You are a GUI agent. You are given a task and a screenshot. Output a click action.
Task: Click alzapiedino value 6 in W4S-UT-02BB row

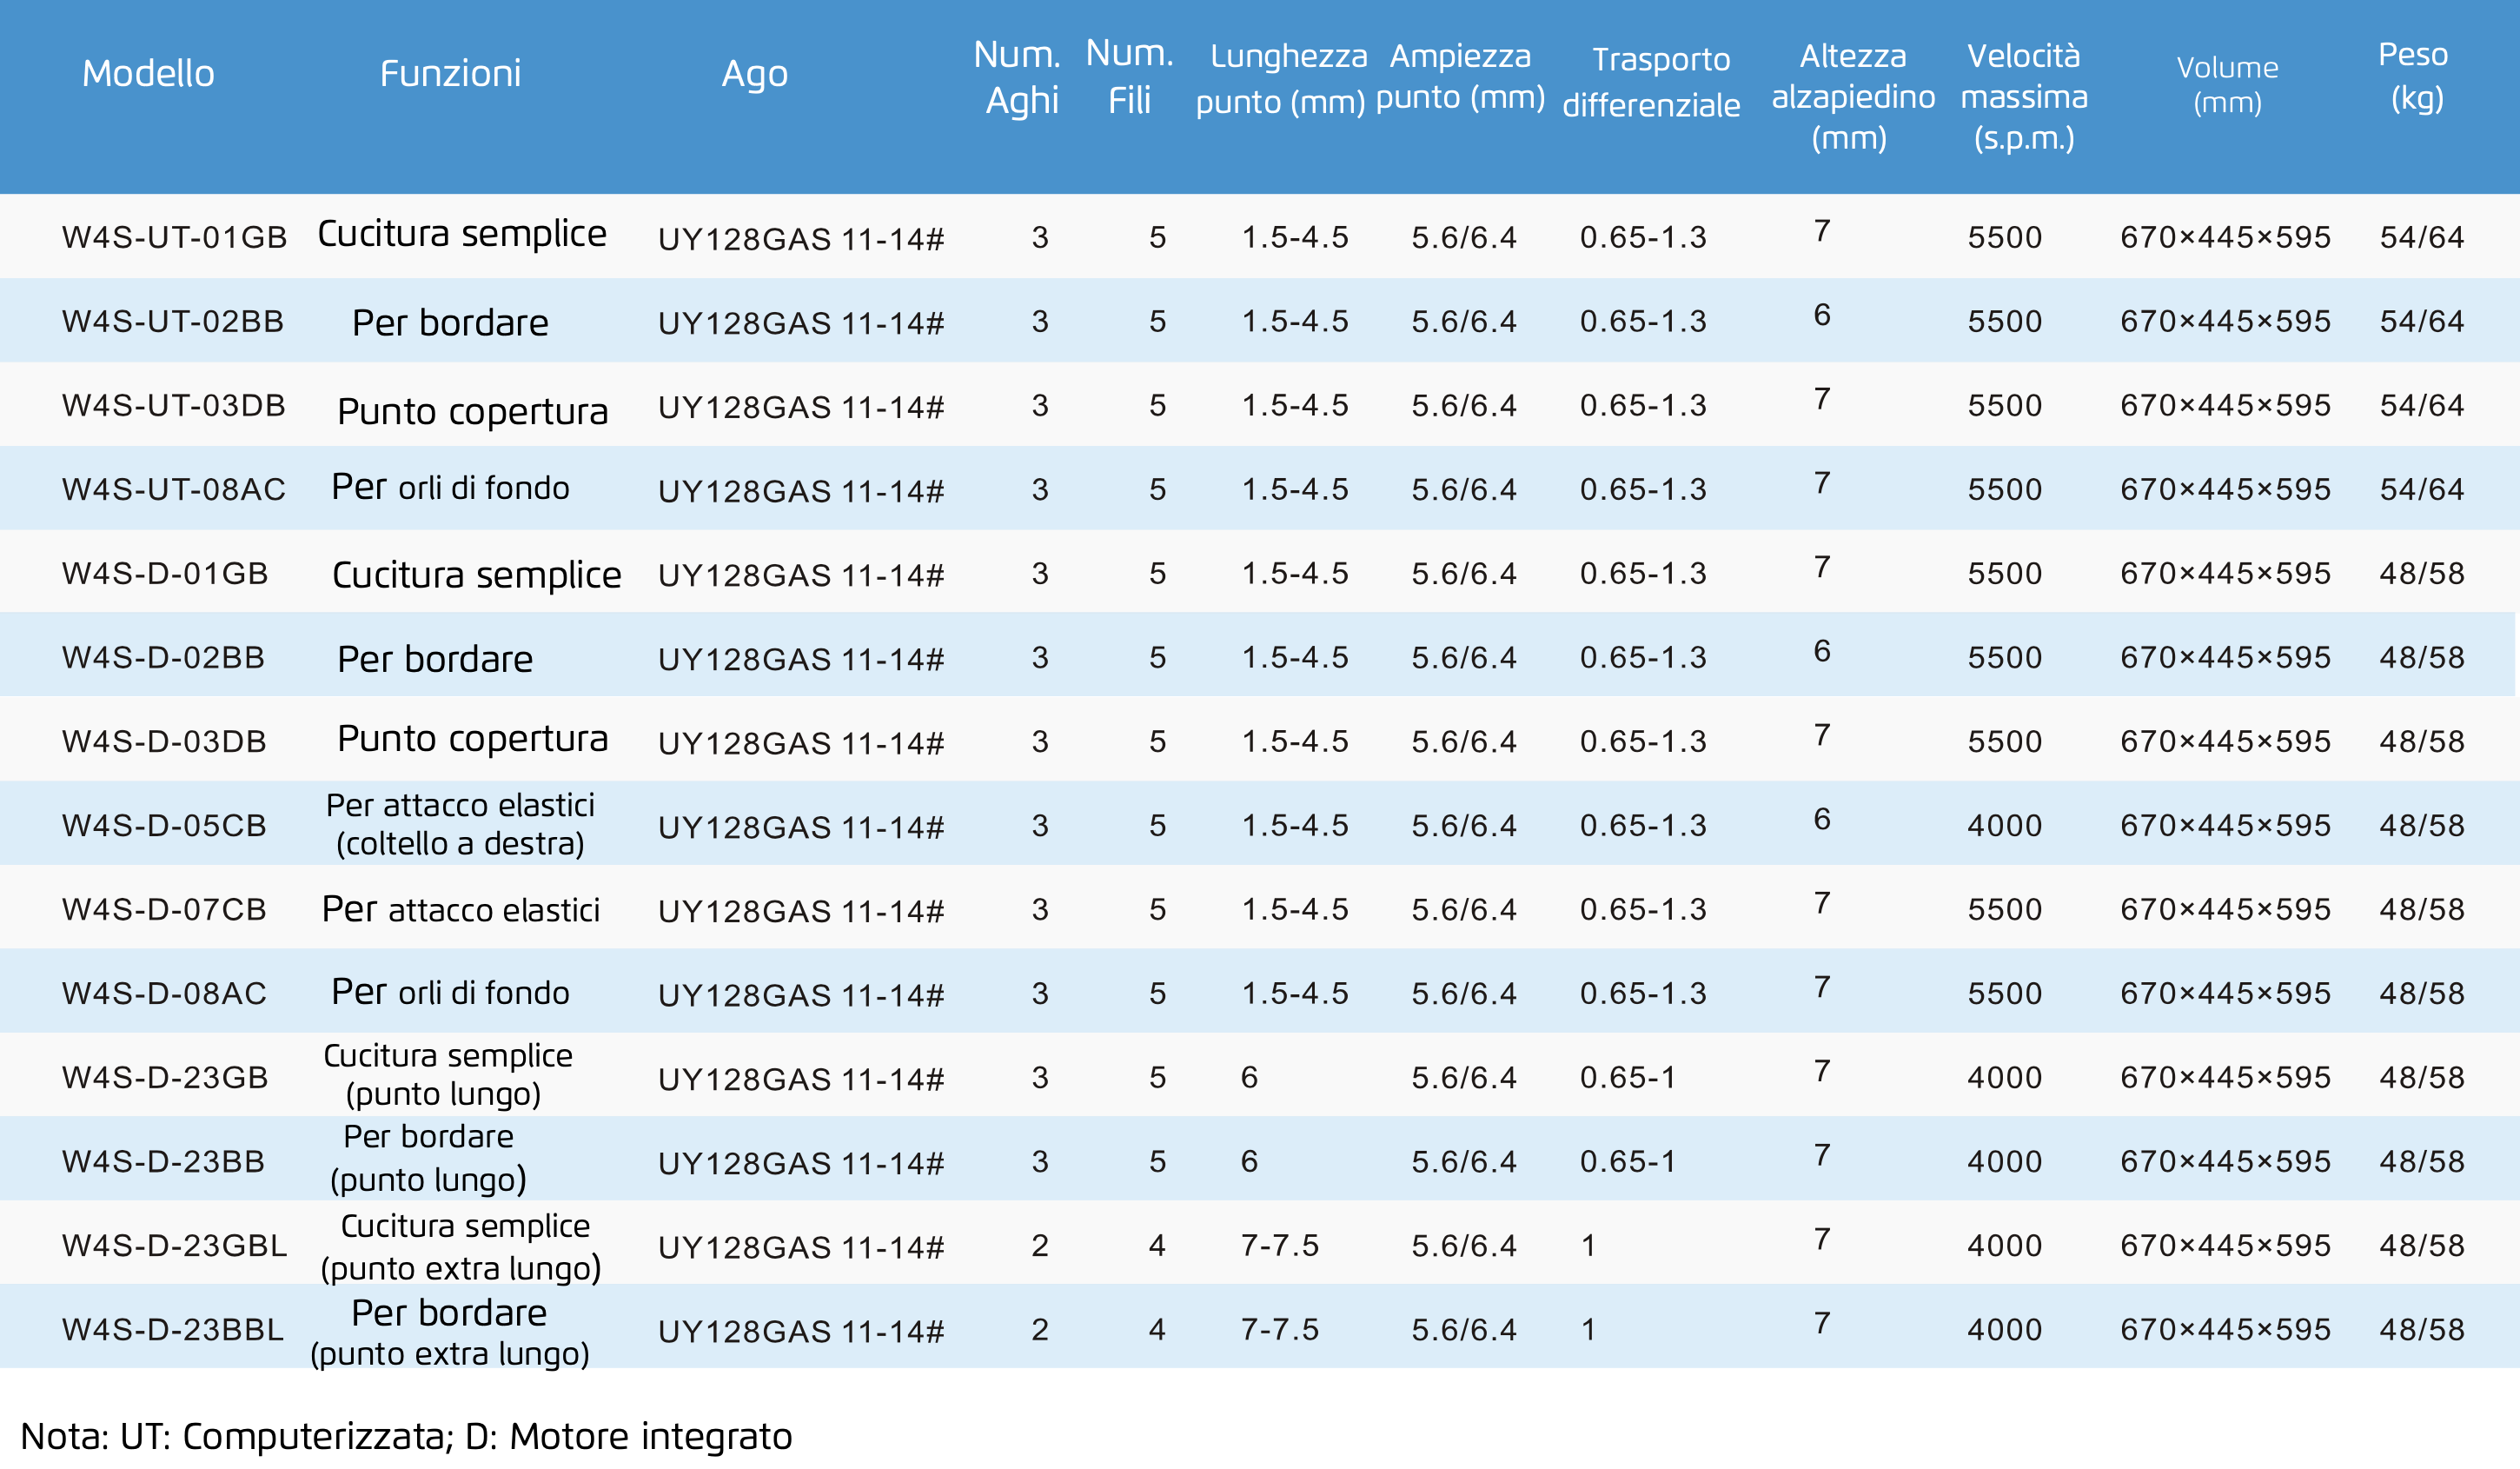coord(1822,315)
